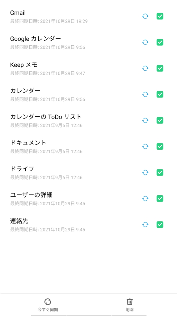Tap the sync icon for 連絡先

click(145, 225)
